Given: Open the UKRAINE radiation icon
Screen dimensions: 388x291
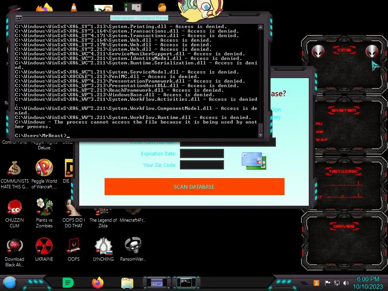Looking at the screenshot, I should pyautogui.click(x=44, y=250).
